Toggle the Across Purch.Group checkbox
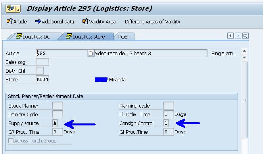 [11, 141]
